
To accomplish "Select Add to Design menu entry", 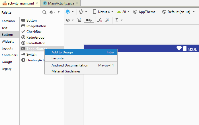I will tap(62, 52).
